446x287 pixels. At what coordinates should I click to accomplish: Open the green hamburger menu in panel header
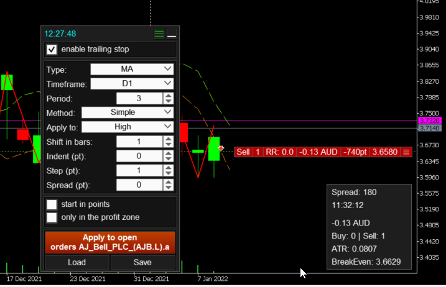tap(159, 34)
